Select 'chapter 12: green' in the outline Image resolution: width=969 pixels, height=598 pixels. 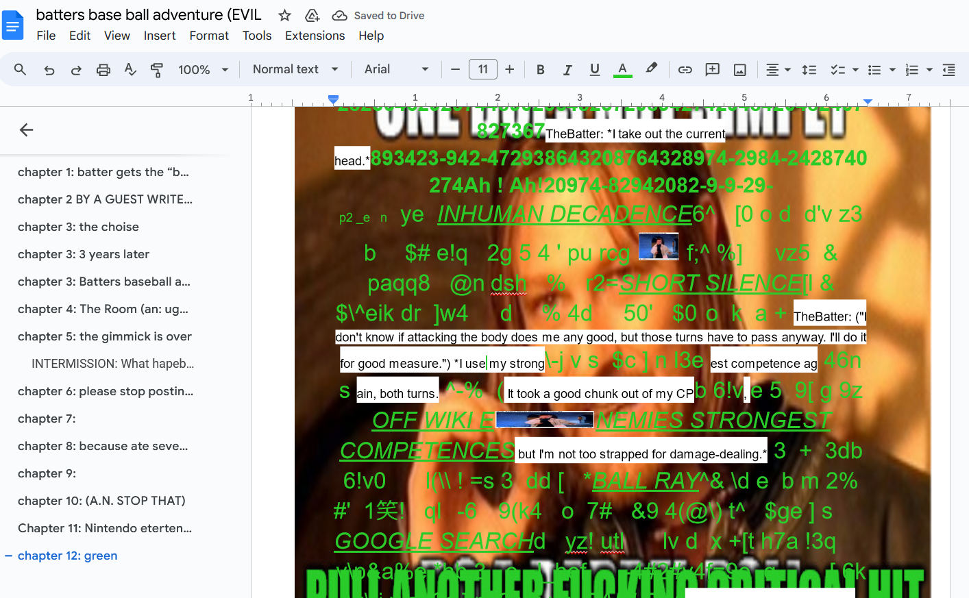[67, 556]
